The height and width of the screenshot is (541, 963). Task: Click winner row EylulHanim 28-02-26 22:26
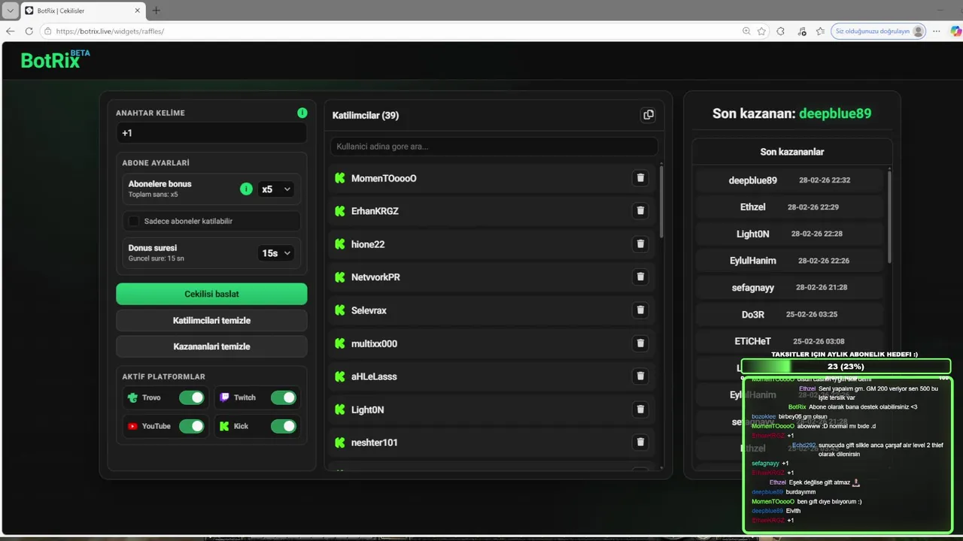tap(789, 261)
